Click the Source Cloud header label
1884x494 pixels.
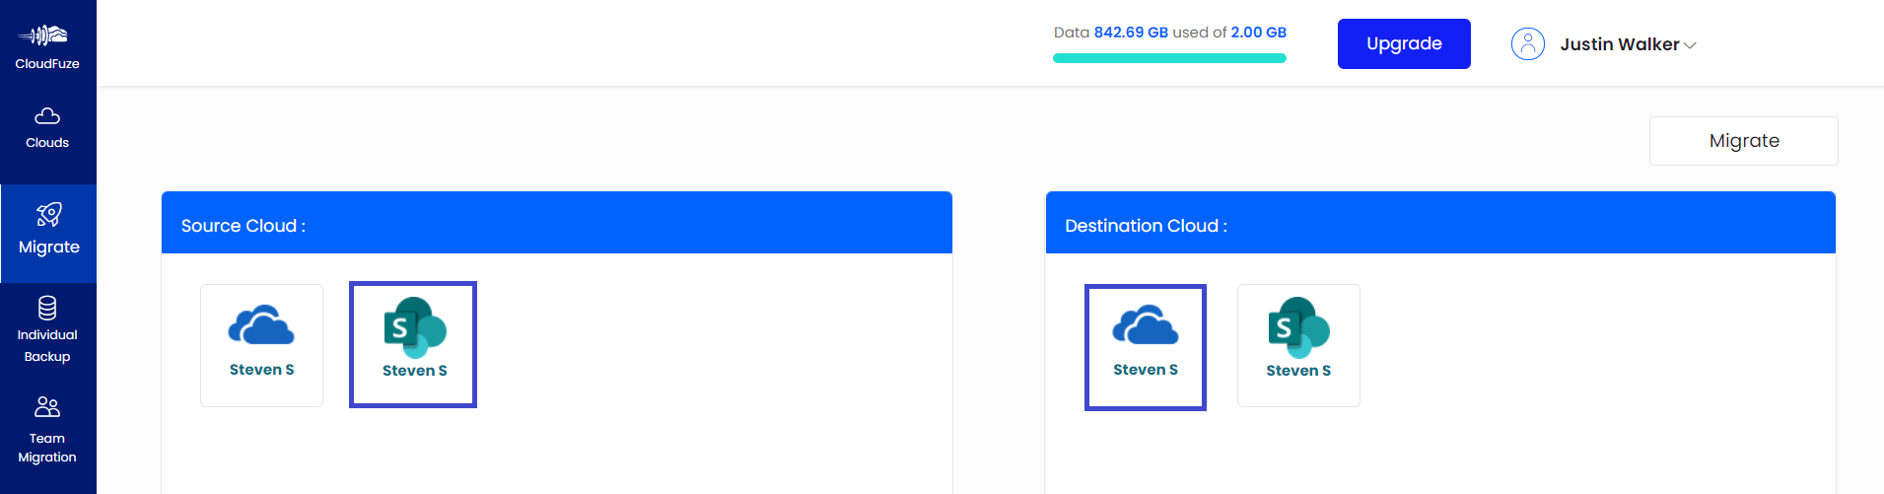(244, 226)
